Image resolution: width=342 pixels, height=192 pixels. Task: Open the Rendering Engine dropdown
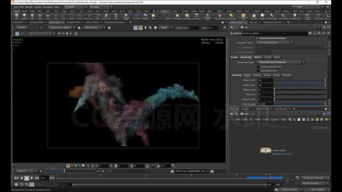(x=281, y=62)
